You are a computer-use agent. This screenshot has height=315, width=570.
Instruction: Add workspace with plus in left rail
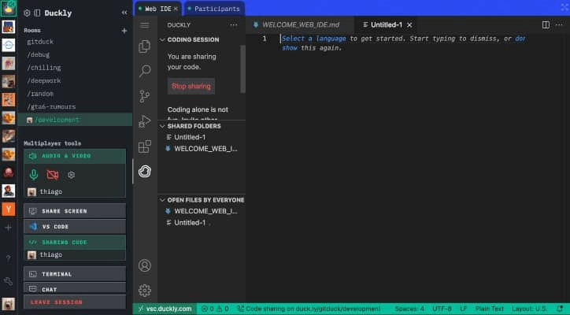pos(9,228)
